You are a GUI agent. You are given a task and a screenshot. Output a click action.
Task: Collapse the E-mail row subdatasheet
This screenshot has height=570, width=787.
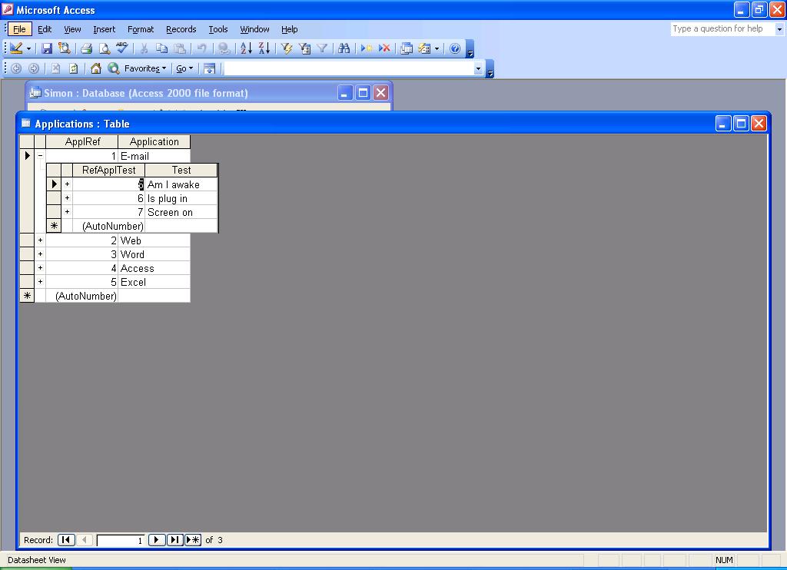click(x=40, y=156)
